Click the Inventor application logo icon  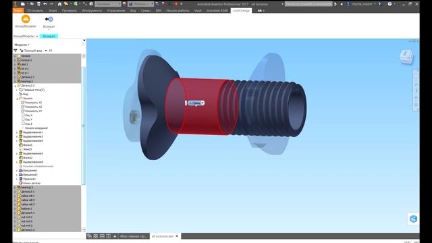click(15, 4)
